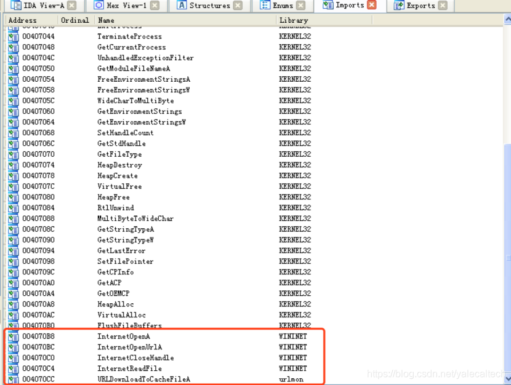Viewport: 511px width, 385px height.
Task: Sort imports by Ordinal column header
Action: pos(76,20)
